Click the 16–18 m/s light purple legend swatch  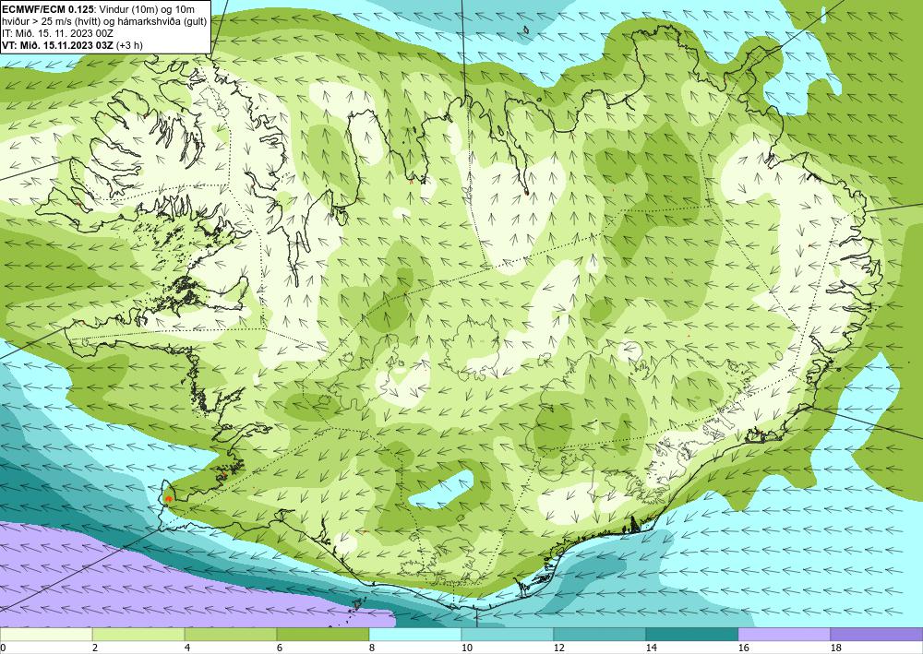point(784,634)
